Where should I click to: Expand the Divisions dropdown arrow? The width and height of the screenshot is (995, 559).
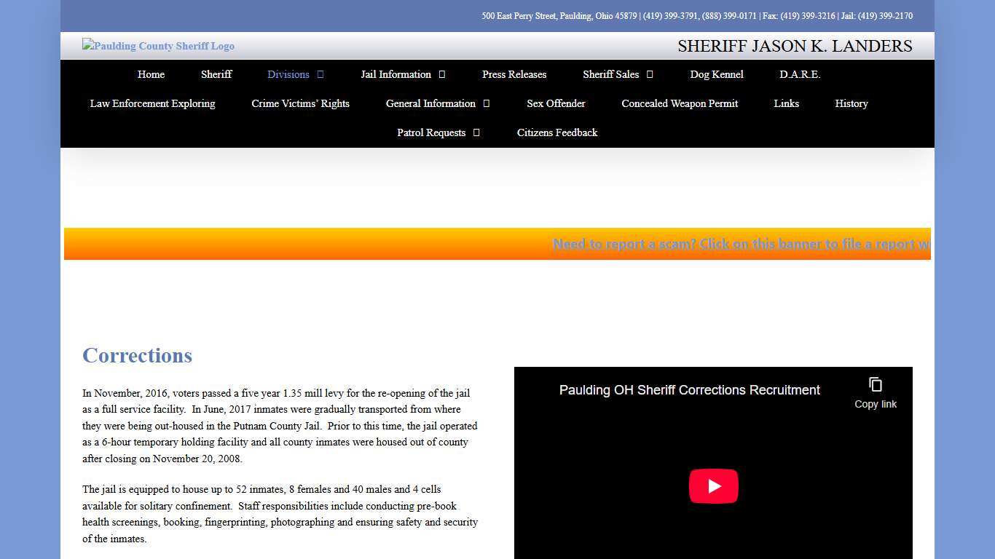click(320, 75)
